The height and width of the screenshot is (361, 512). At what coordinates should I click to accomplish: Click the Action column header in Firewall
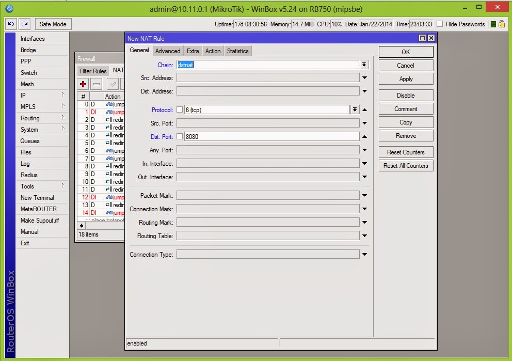pyautogui.click(x=114, y=97)
